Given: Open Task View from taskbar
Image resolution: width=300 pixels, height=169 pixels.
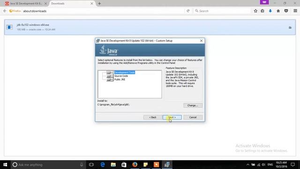Looking at the screenshot, I should pos(91,165).
